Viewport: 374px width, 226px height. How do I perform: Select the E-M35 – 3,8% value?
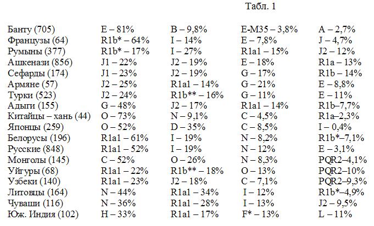269,30
